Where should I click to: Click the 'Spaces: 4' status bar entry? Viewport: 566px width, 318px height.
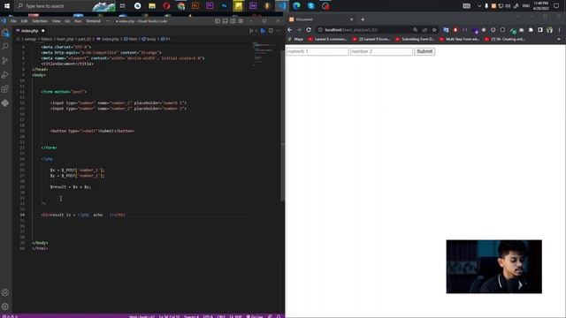tap(191, 316)
